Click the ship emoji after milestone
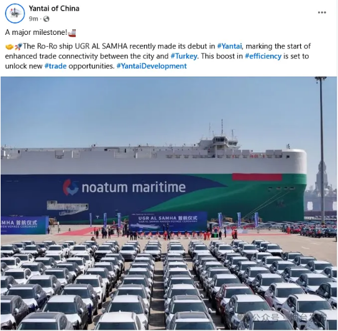This screenshot has height=331, width=338. click(72, 32)
